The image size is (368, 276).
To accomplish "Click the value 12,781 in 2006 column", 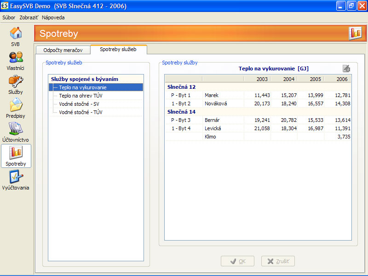I will pyautogui.click(x=342, y=95).
